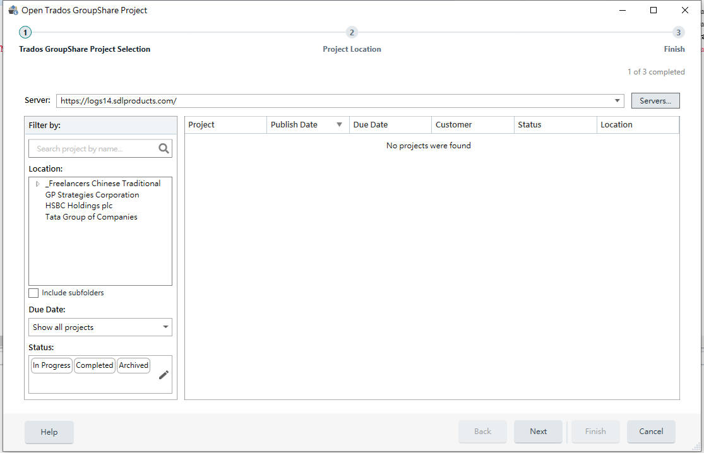Click the Servers... button

click(655, 101)
